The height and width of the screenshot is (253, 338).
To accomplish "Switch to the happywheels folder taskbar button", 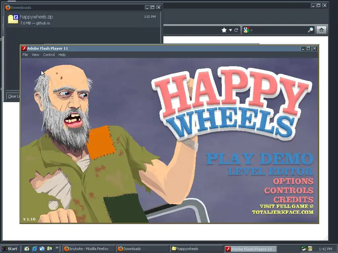I will click(196, 249).
